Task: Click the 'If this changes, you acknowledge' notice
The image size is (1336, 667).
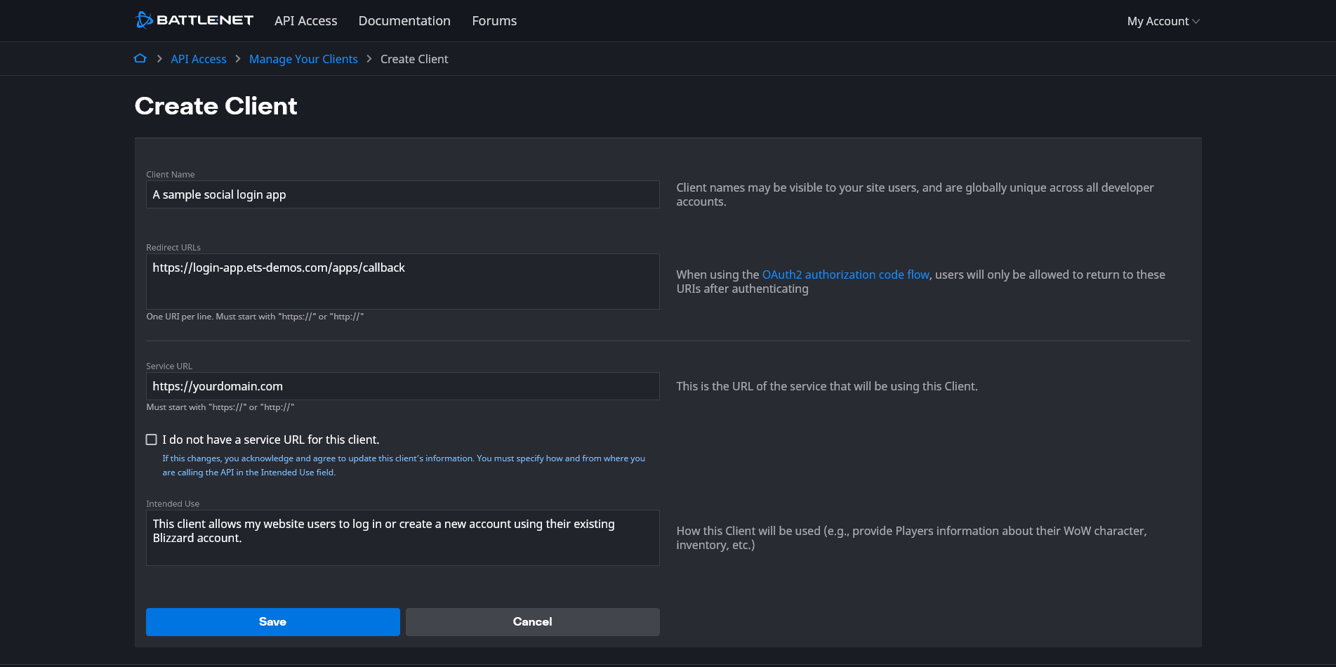Action: coord(404,465)
